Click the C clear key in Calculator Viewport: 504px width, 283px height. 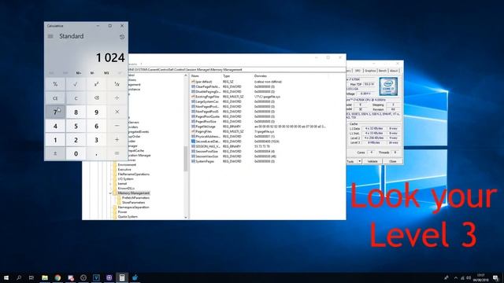click(76, 97)
